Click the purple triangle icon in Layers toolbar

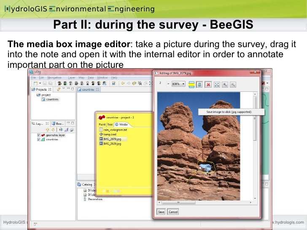click(x=67, y=130)
